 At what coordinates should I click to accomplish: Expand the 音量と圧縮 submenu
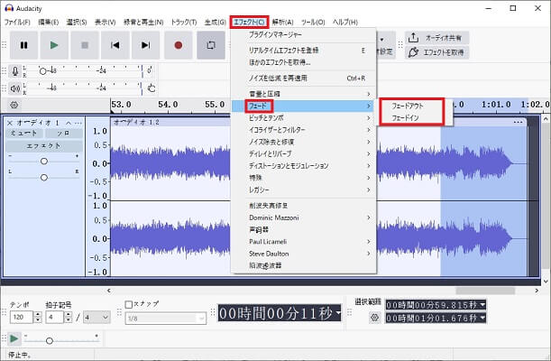[304, 94]
